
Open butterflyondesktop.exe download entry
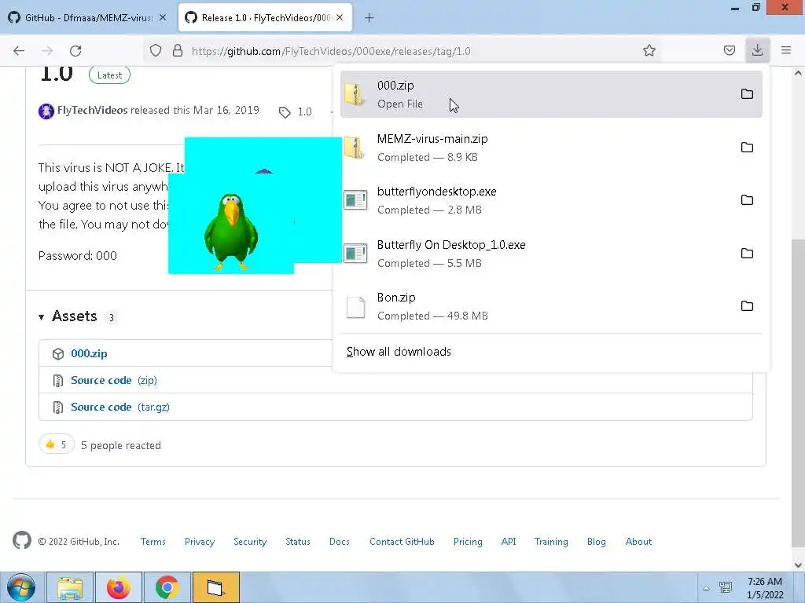click(x=551, y=200)
